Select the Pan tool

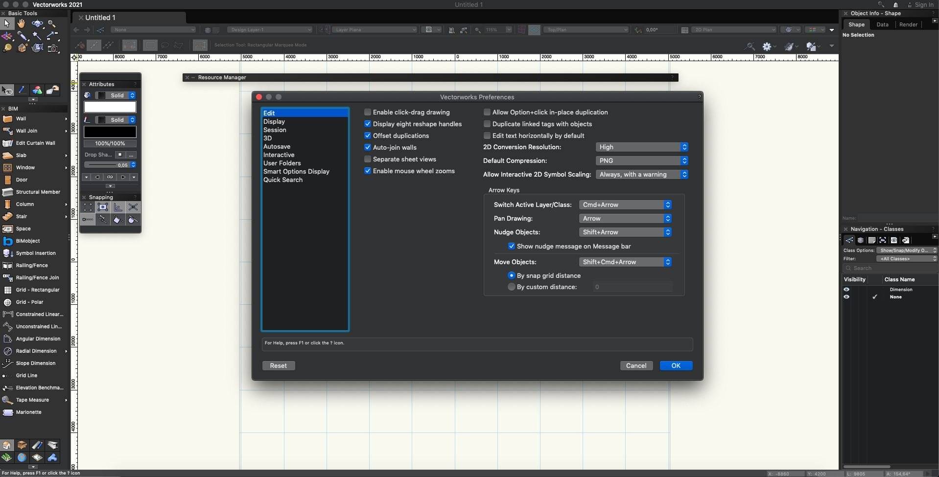click(21, 23)
